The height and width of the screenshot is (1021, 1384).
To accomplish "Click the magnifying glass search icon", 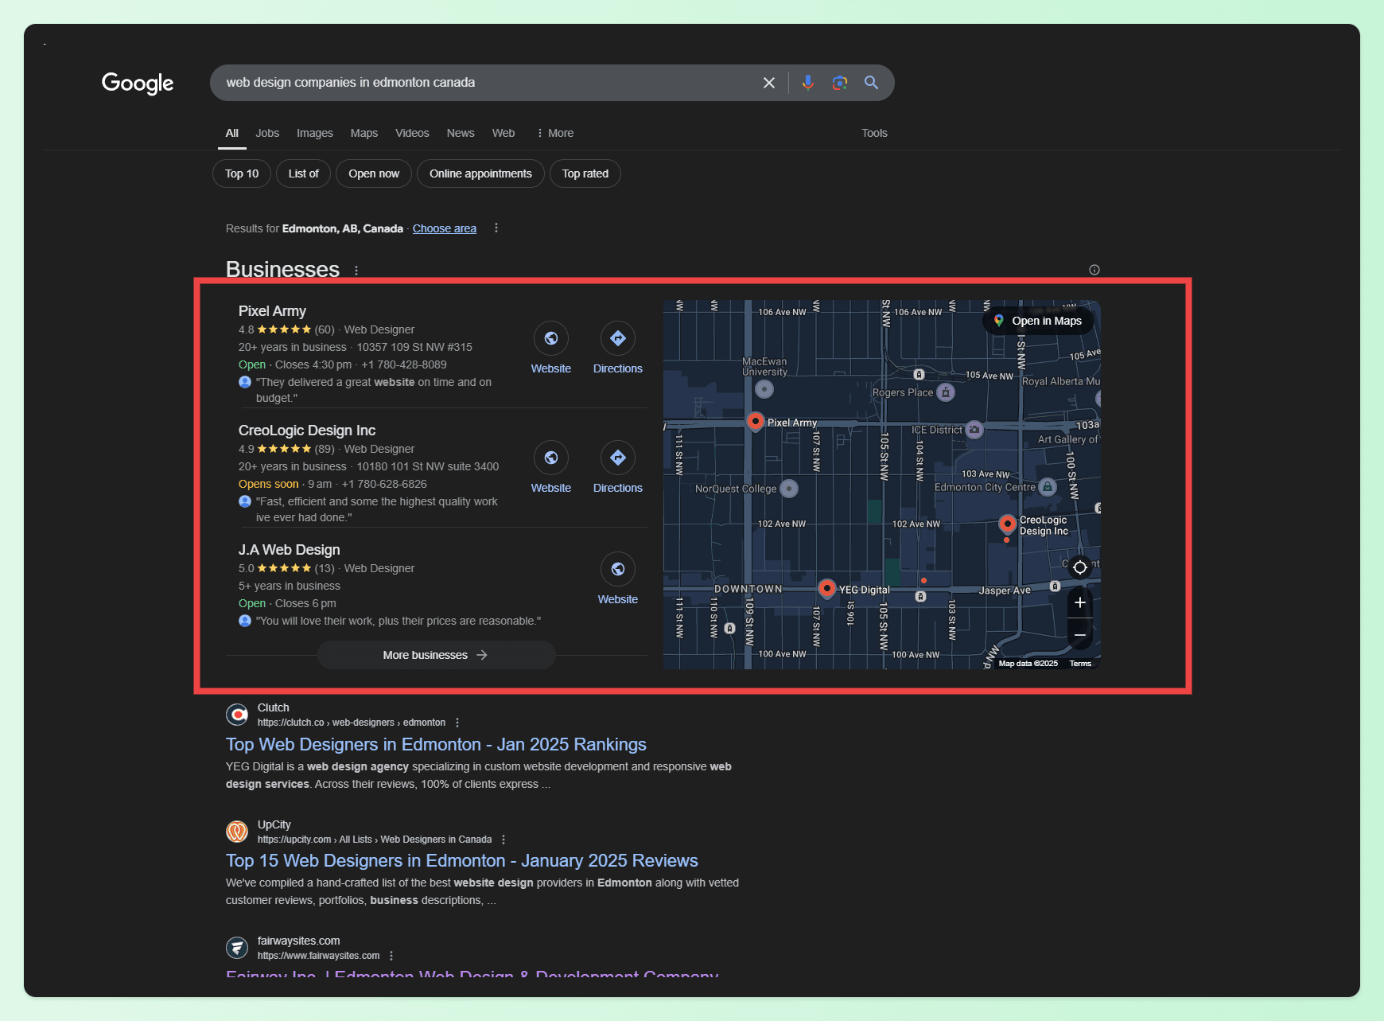I will point(872,83).
